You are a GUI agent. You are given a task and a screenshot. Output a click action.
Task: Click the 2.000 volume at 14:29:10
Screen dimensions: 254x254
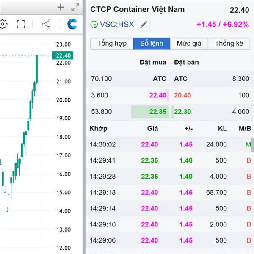[x=218, y=224]
